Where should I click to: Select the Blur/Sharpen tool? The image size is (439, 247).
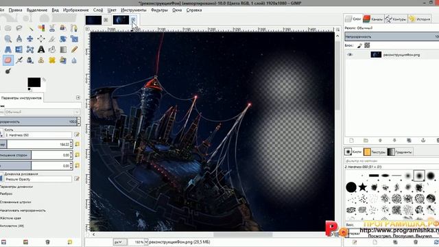pyautogui.click(x=74, y=60)
